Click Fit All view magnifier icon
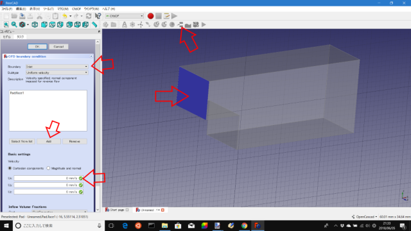The image size is (411, 231). point(6,24)
